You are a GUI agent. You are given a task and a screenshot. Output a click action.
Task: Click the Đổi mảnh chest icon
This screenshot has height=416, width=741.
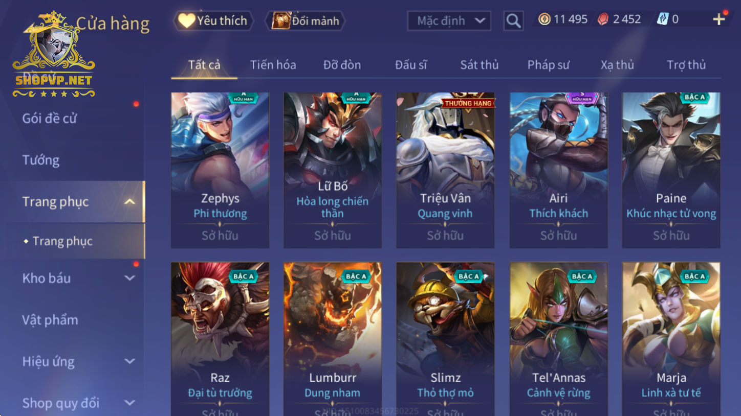coord(281,20)
